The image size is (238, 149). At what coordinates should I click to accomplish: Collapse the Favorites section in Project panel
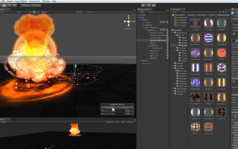(171, 15)
